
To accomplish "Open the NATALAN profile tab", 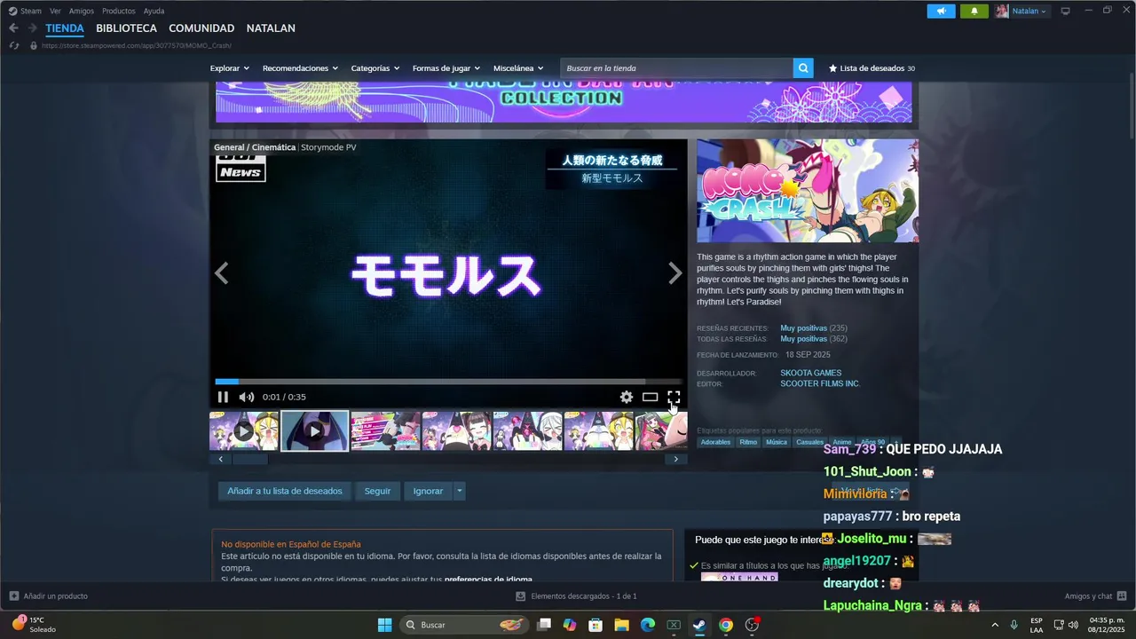I will 271,28.
